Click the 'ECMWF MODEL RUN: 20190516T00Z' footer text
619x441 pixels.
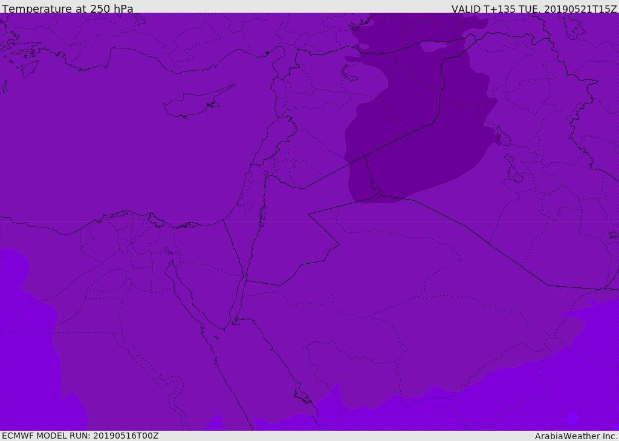(x=80, y=436)
